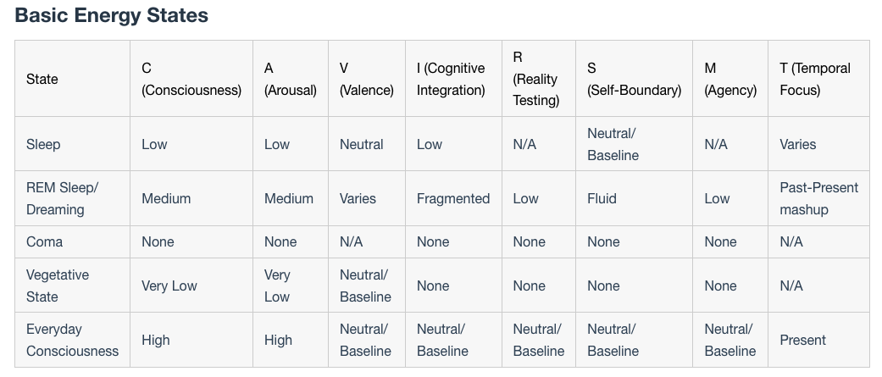The image size is (882, 377).
Task: Select the Coma row label
Action: point(44,242)
